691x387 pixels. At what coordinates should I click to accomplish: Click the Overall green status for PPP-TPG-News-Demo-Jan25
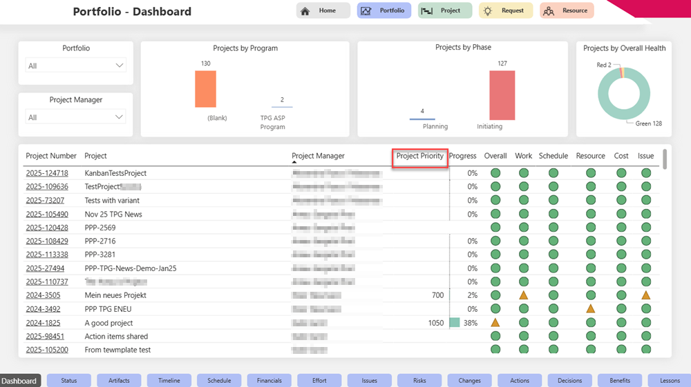[x=495, y=268]
